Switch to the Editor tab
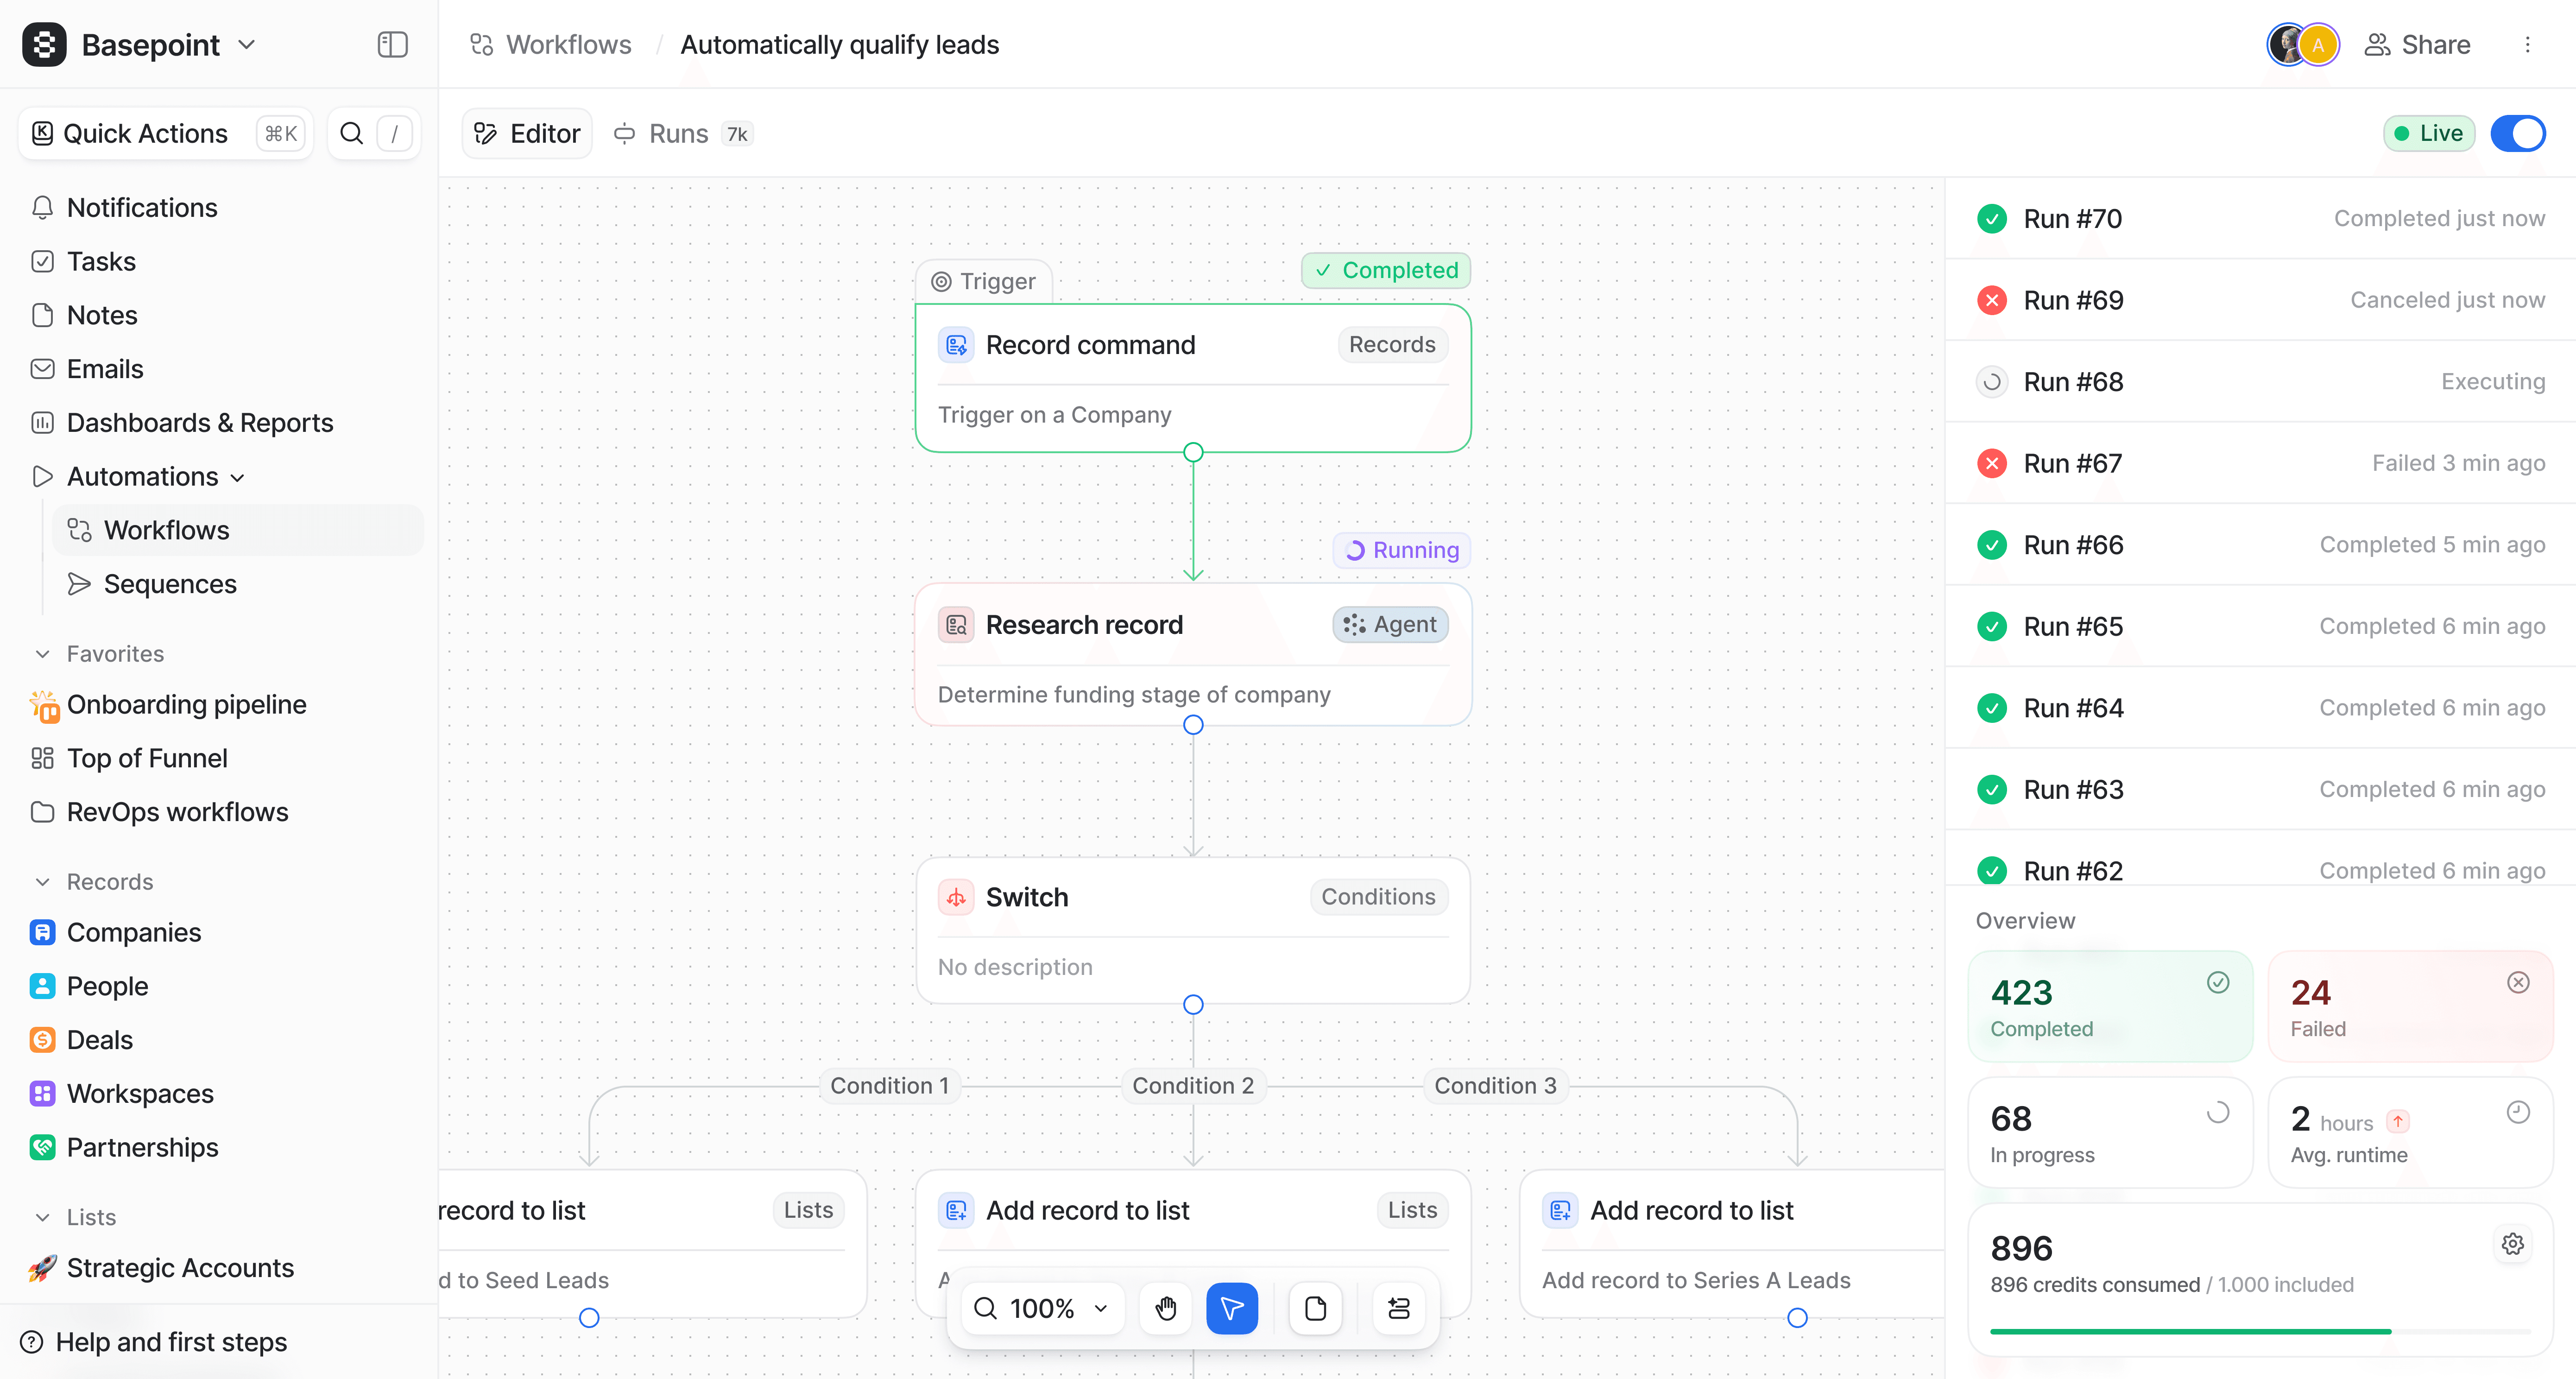2576x1379 pixels. (527, 133)
